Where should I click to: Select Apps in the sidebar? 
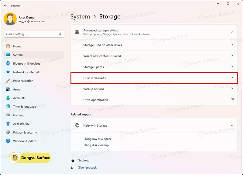pos(16,89)
